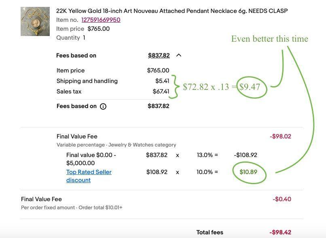Open item number 127591669950 link

click(x=101, y=20)
